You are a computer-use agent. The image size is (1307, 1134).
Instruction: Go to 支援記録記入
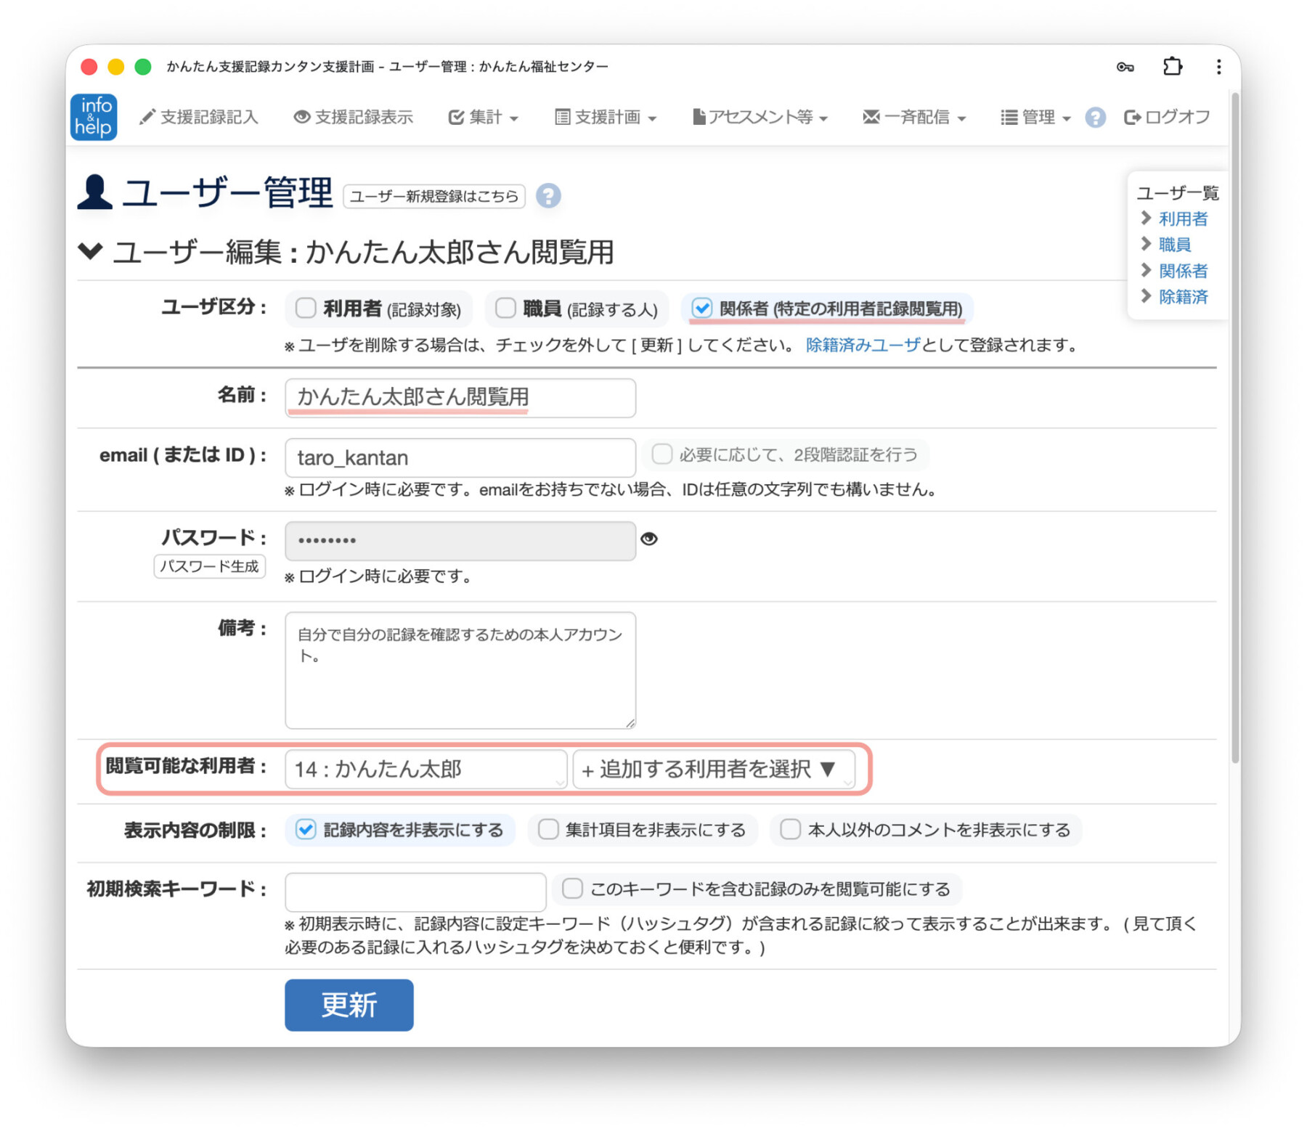click(199, 117)
